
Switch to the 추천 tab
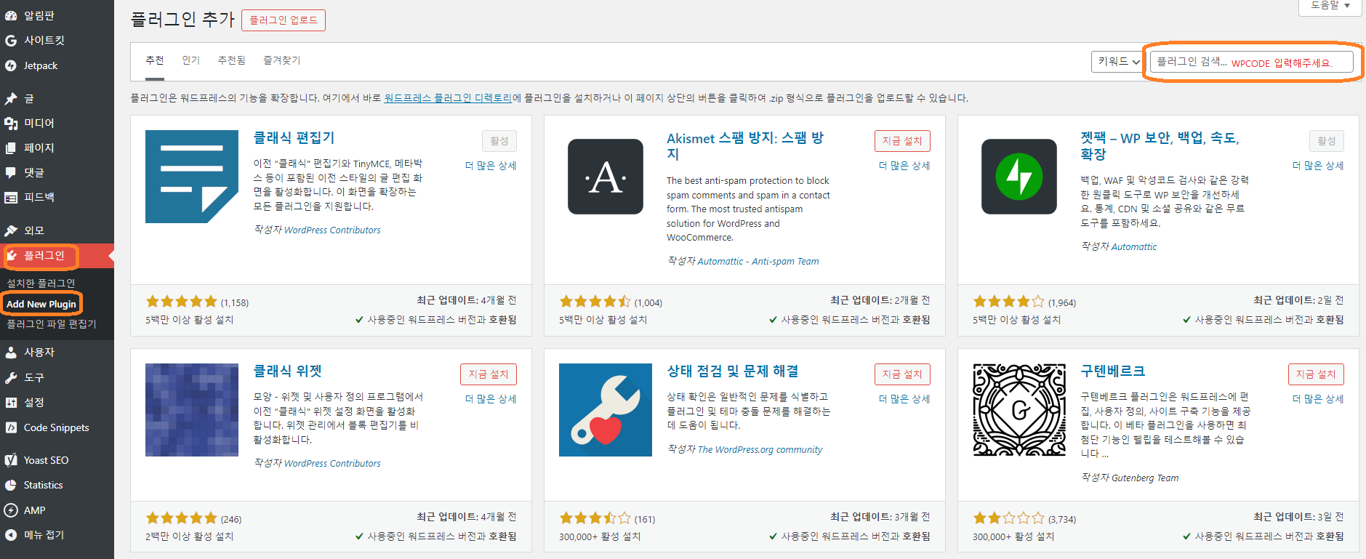155,60
